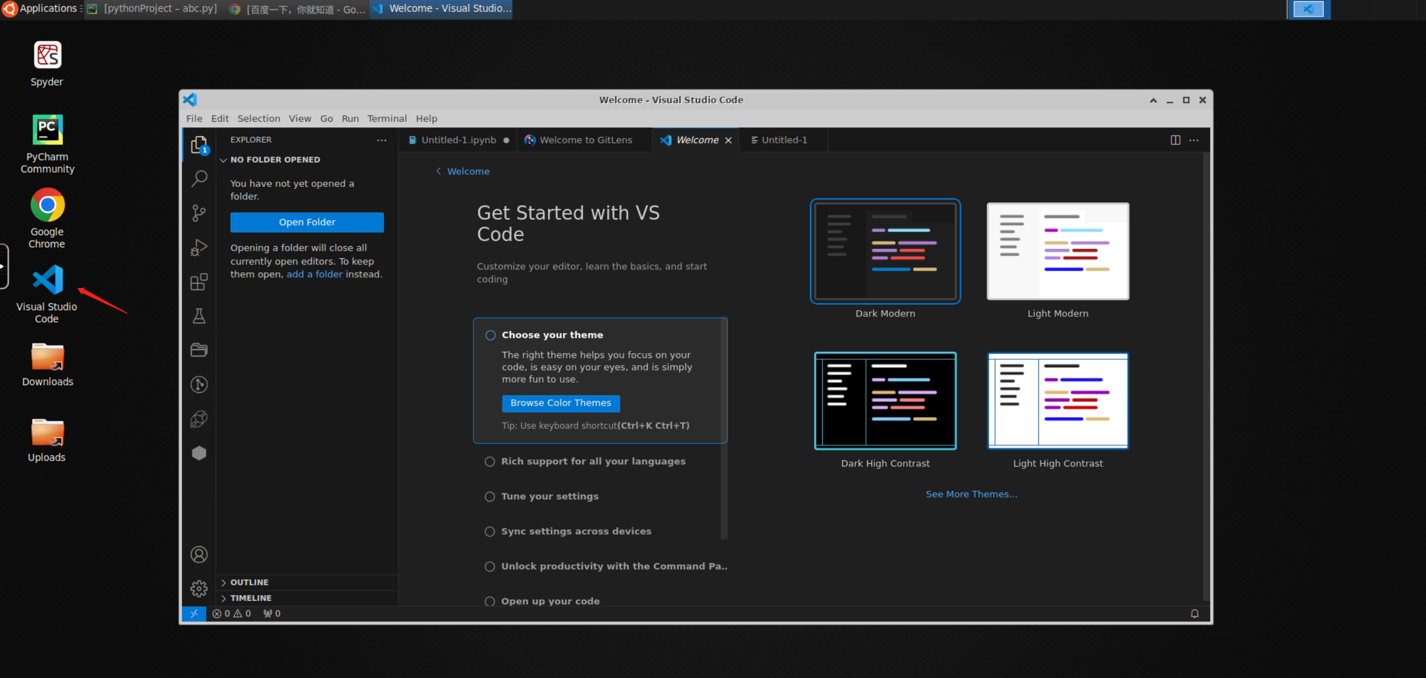The image size is (1426, 678).
Task: Switch to Welcome to GitLens tab
Action: click(585, 140)
